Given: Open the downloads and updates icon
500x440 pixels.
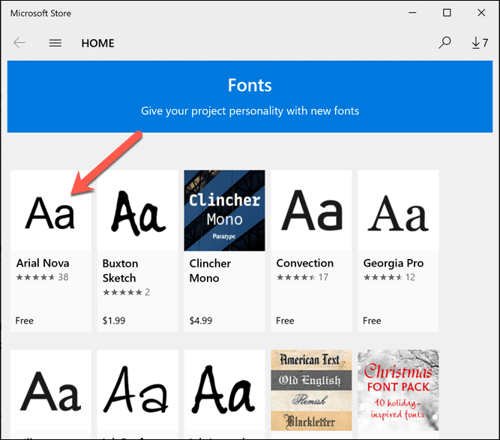Looking at the screenshot, I should (479, 43).
